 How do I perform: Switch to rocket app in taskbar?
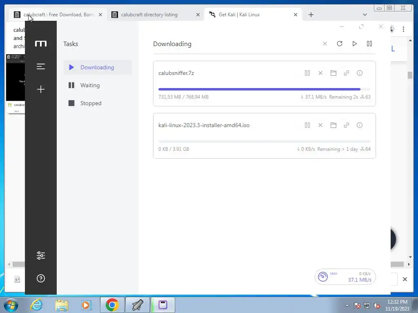137,305
